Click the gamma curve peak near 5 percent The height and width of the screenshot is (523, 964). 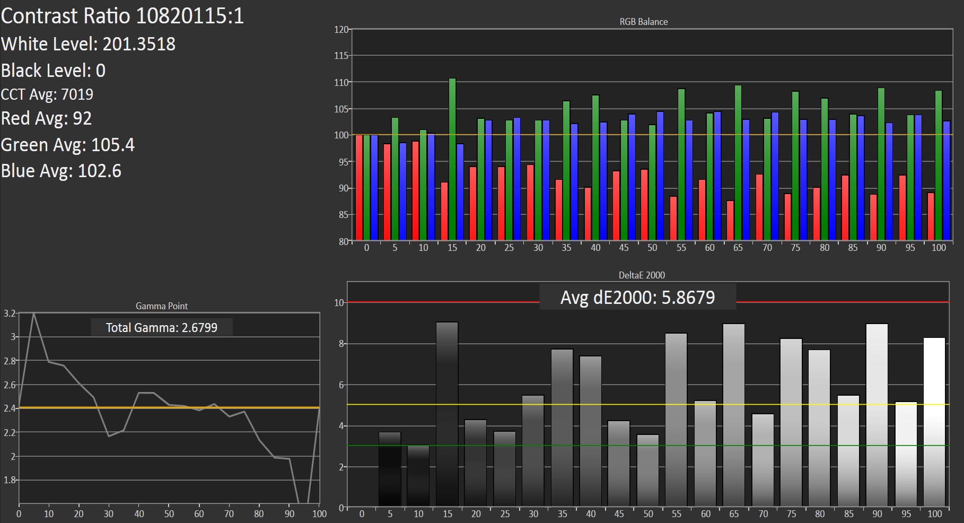pos(34,313)
